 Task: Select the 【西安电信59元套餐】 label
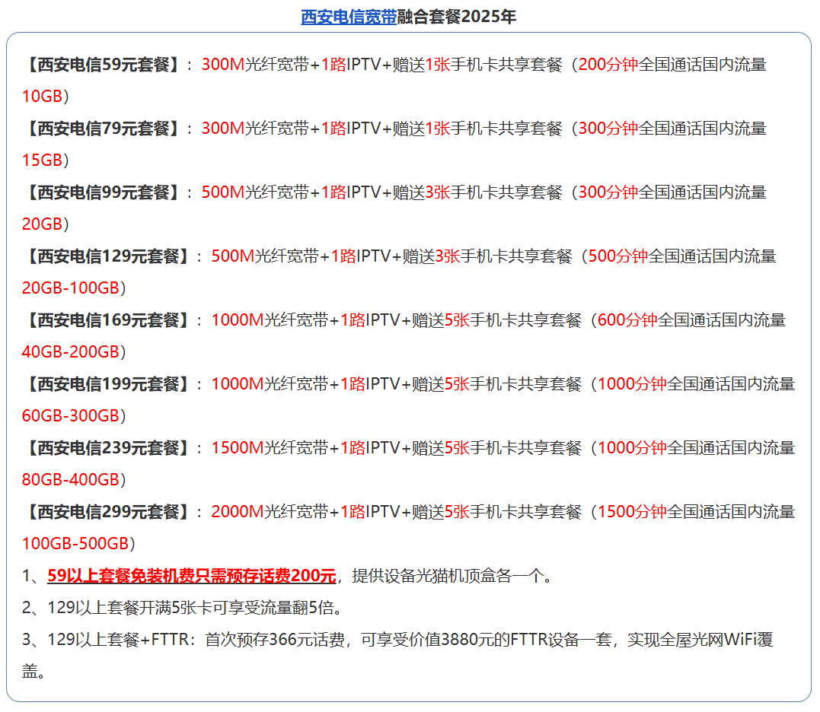(x=103, y=65)
